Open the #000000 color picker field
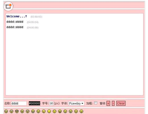Viewport: 148px width, 114px height. coord(35,103)
